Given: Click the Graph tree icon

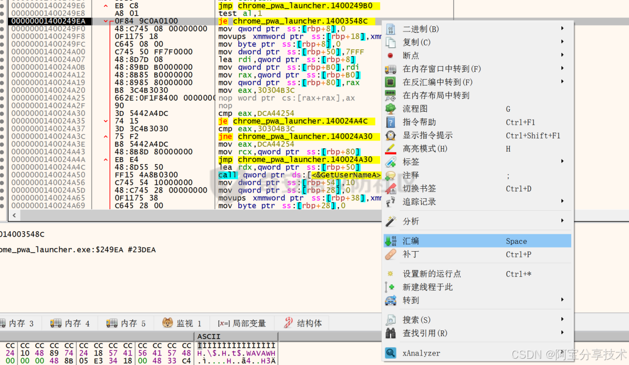Looking at the screenshot, I should click(390, 109).
